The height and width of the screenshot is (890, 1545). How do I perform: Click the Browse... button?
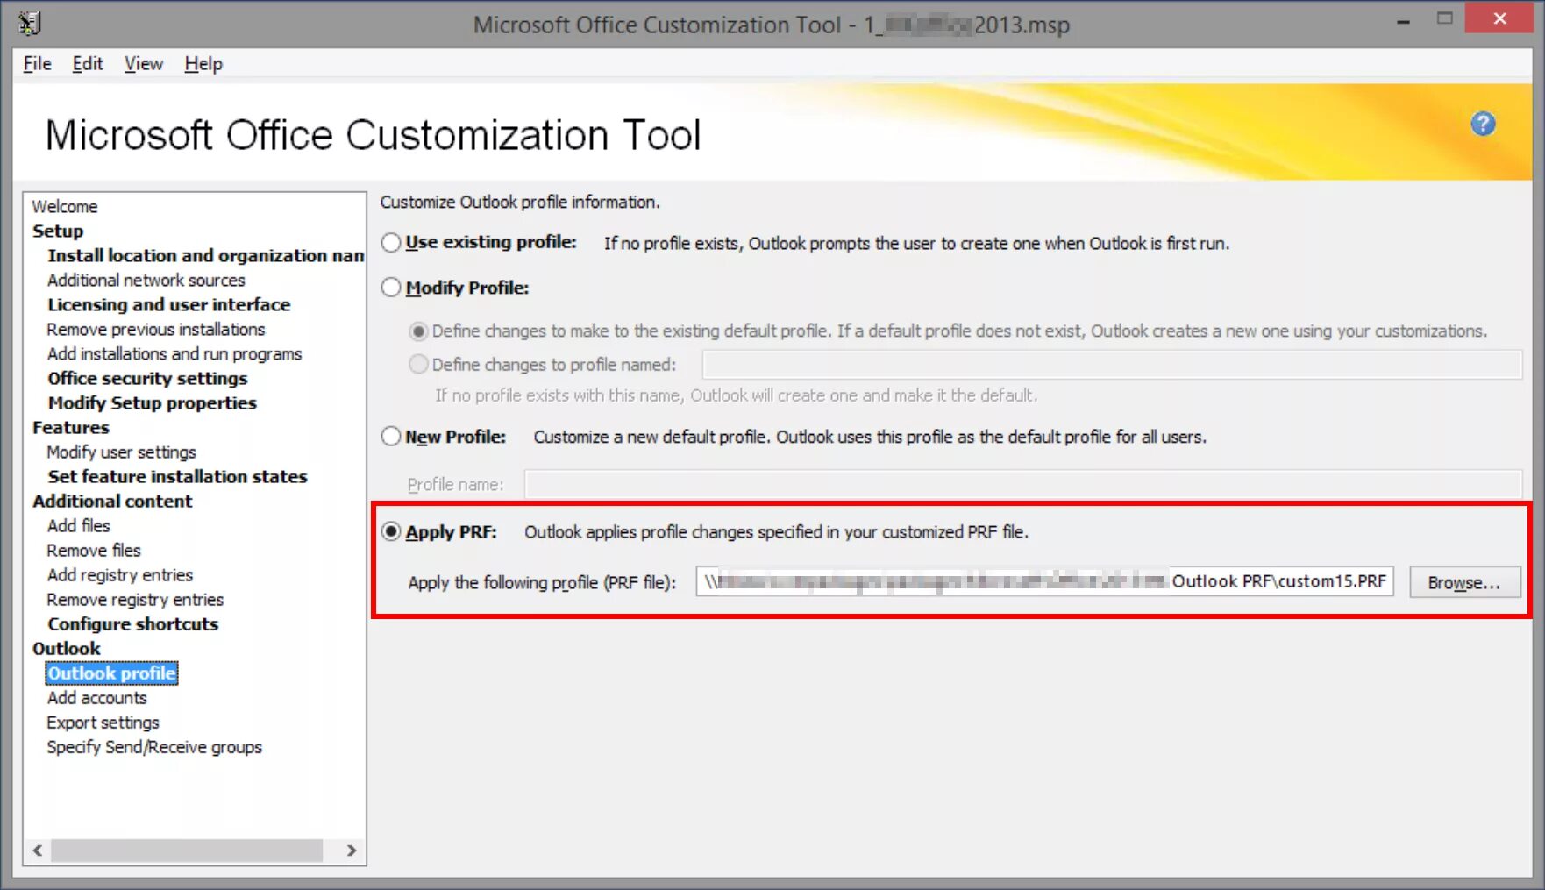tap(1464, 582)
